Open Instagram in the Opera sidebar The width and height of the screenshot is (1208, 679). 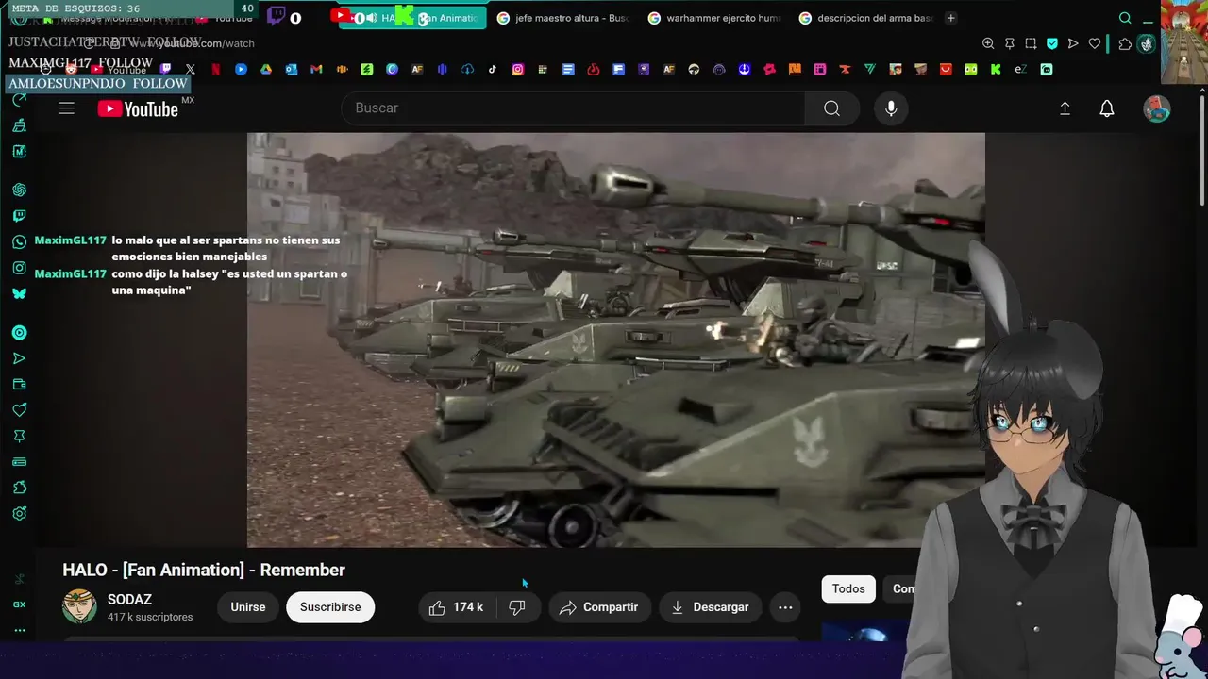[19, 268]
